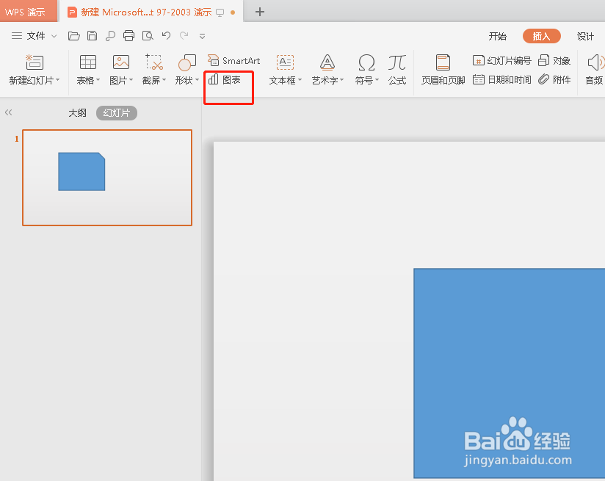Expand the 艺术字 dropdown arrow
The height and width of the screenshot is (481, 605).
tap(342, 80)
